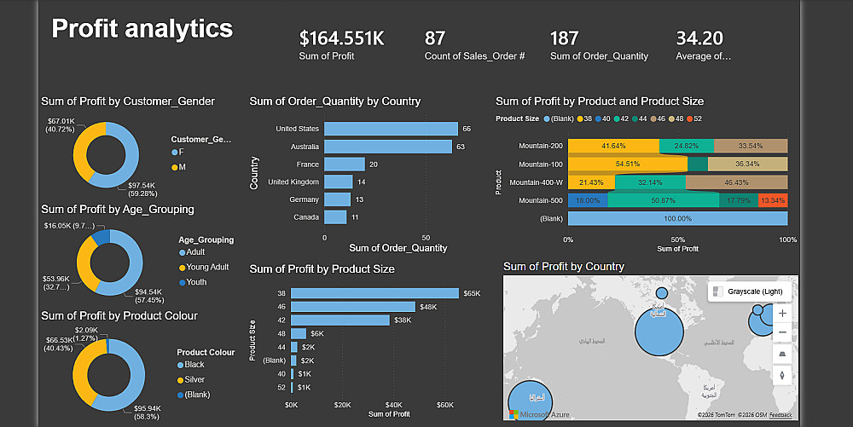
Task: Select the M gender legend item
Action: (179, 167)
